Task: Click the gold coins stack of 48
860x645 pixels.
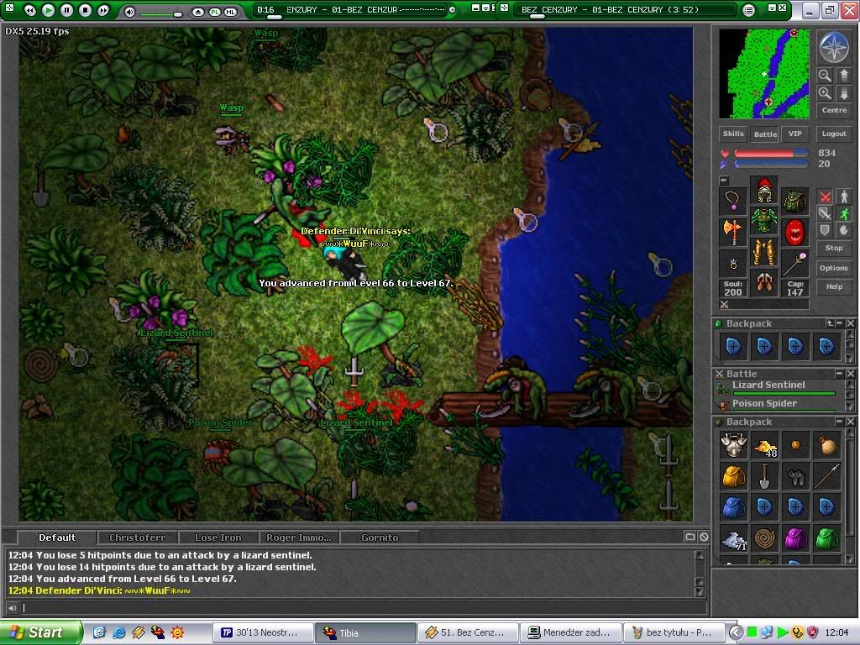Action: [x=764, y=445]
